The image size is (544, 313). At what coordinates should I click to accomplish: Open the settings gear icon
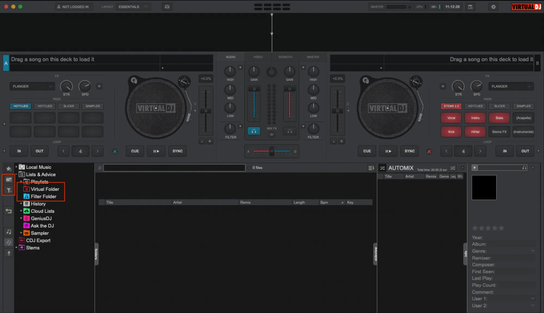[493, 7]
